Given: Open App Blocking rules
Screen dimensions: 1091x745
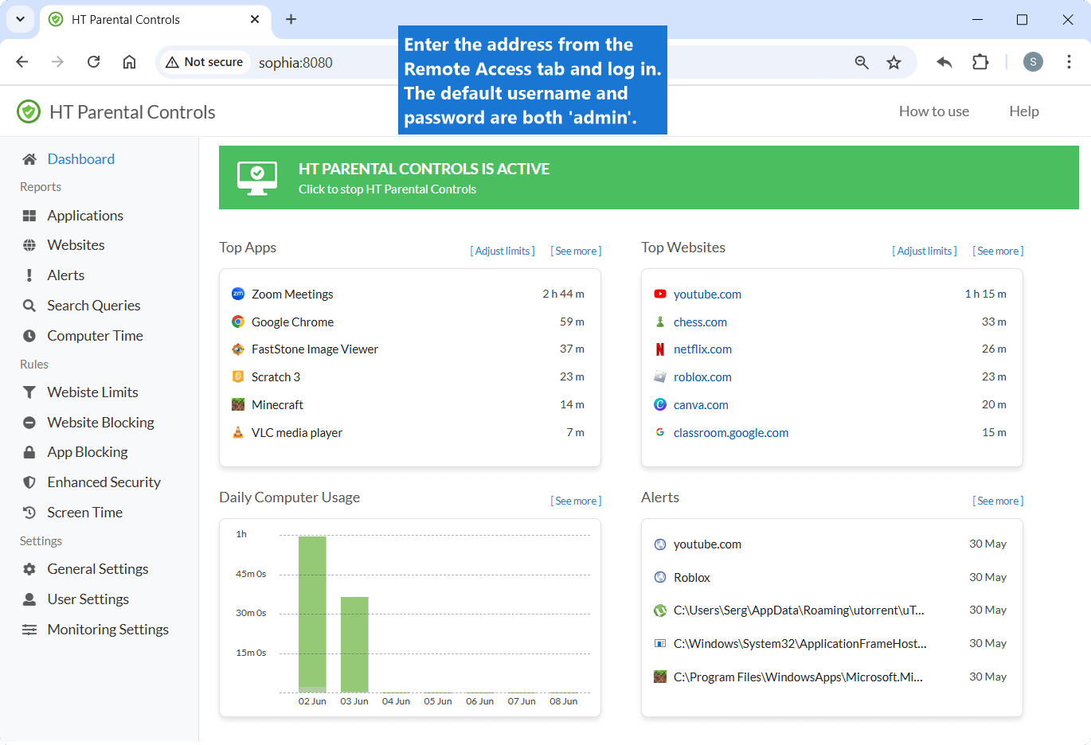Looking at the screenshot, I should 88,452.
